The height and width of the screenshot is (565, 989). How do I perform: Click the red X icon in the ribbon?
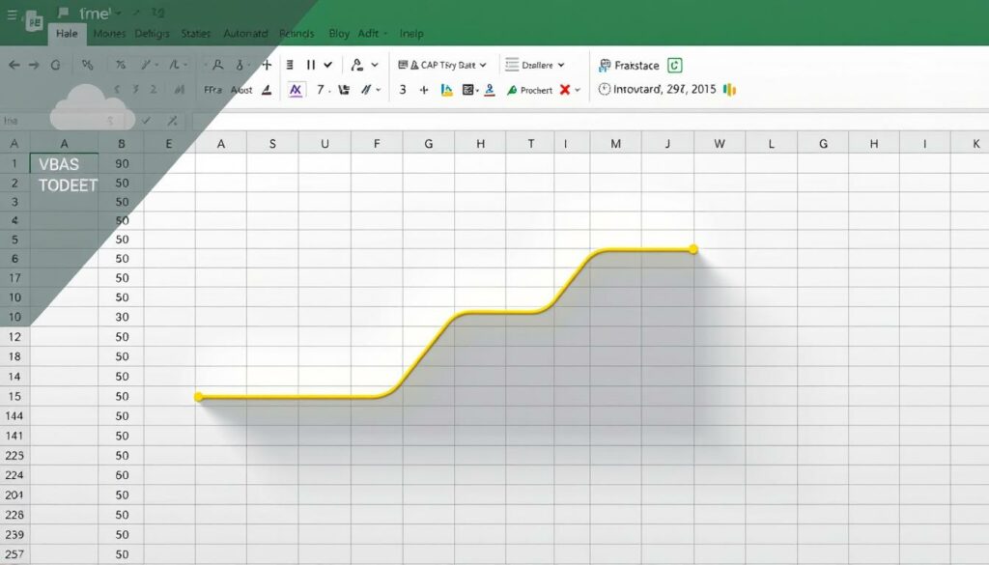[x=565, y=90]
